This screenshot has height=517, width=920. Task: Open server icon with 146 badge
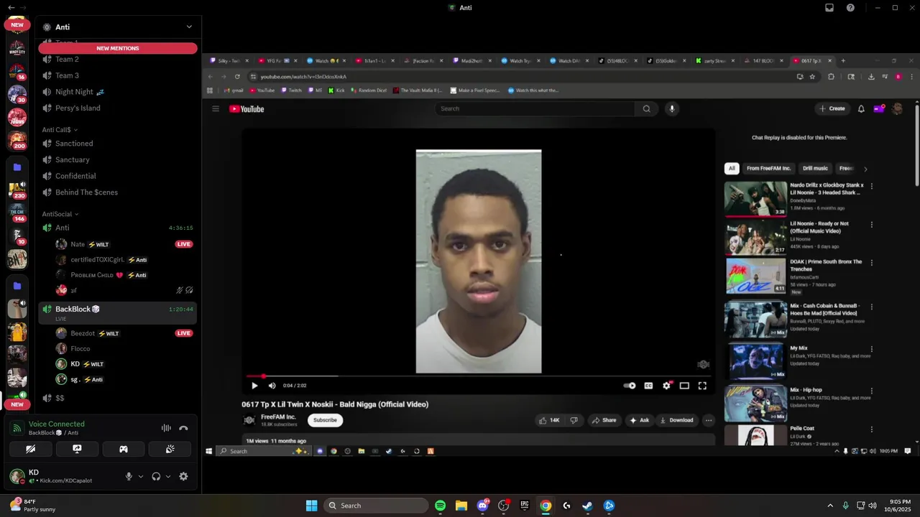[x=17, y=213]
